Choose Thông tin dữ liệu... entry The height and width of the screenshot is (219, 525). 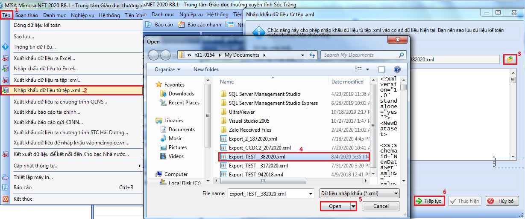[71, 47]
